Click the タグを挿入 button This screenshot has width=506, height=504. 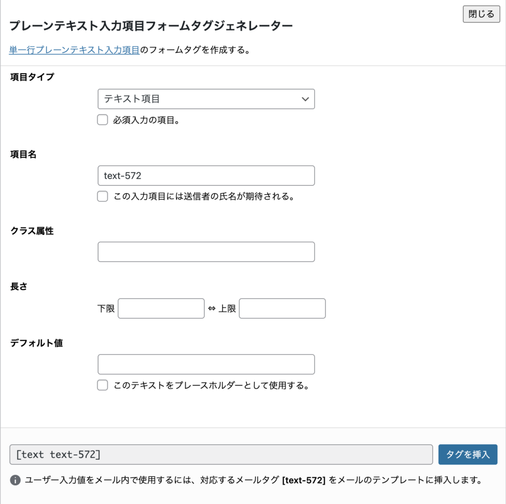point(467,455)
